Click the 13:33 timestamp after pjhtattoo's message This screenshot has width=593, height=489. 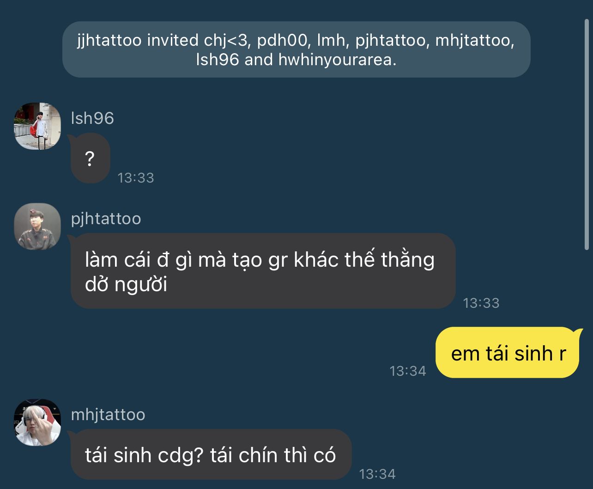click(x=481, y=303)
